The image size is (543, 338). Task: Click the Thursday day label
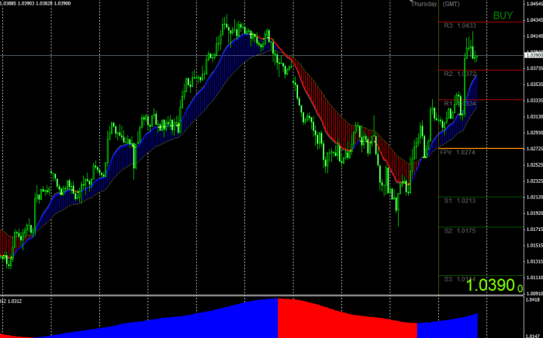pyautogui.click(x=424, y=4)
